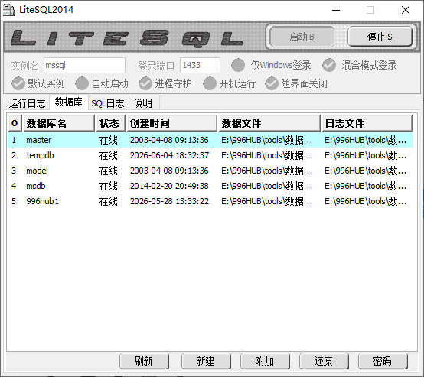Minimize the LiteSQL2014 window
Viewport: 424px width, 377px height.
tap(336, 10)
